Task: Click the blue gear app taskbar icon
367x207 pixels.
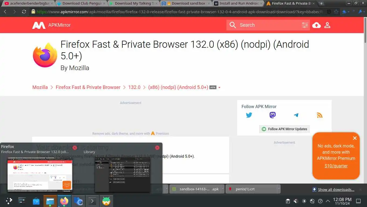Action: point(78,201)
